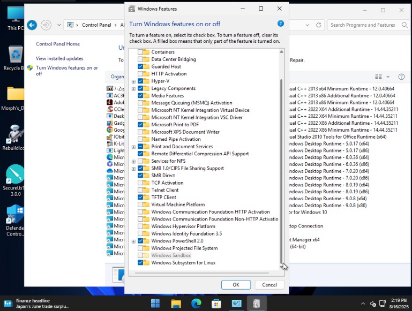The height and width of the screenshot is (311, 412).
Task: Click the features list vertical scrollbar thumb
Action: pyautogui.click(x=281, y=171)
